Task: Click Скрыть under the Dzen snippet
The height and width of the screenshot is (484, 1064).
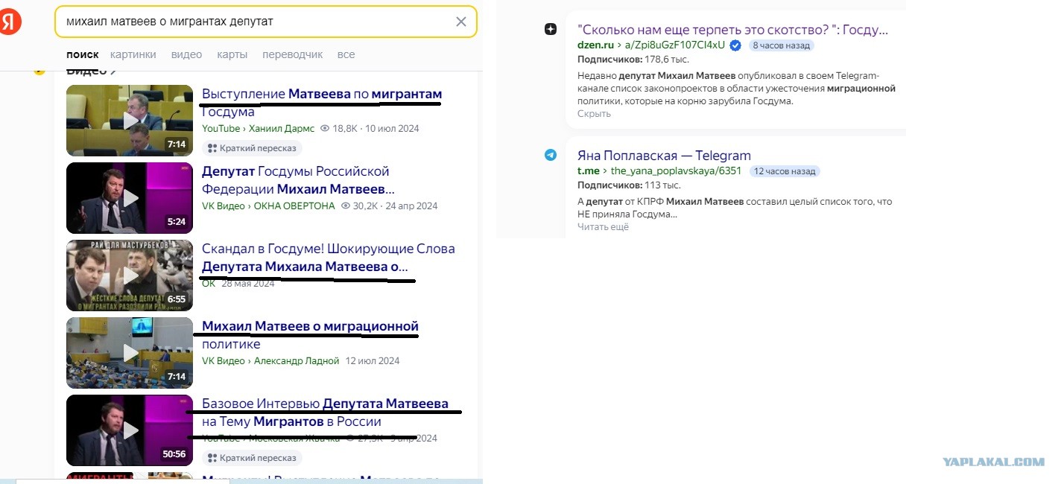Action: [594, 113]
